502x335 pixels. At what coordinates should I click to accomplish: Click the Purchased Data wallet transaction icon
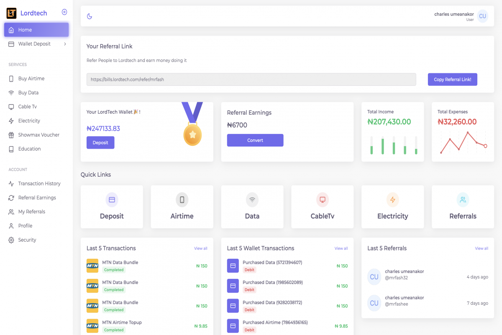[x=233, y=265]
